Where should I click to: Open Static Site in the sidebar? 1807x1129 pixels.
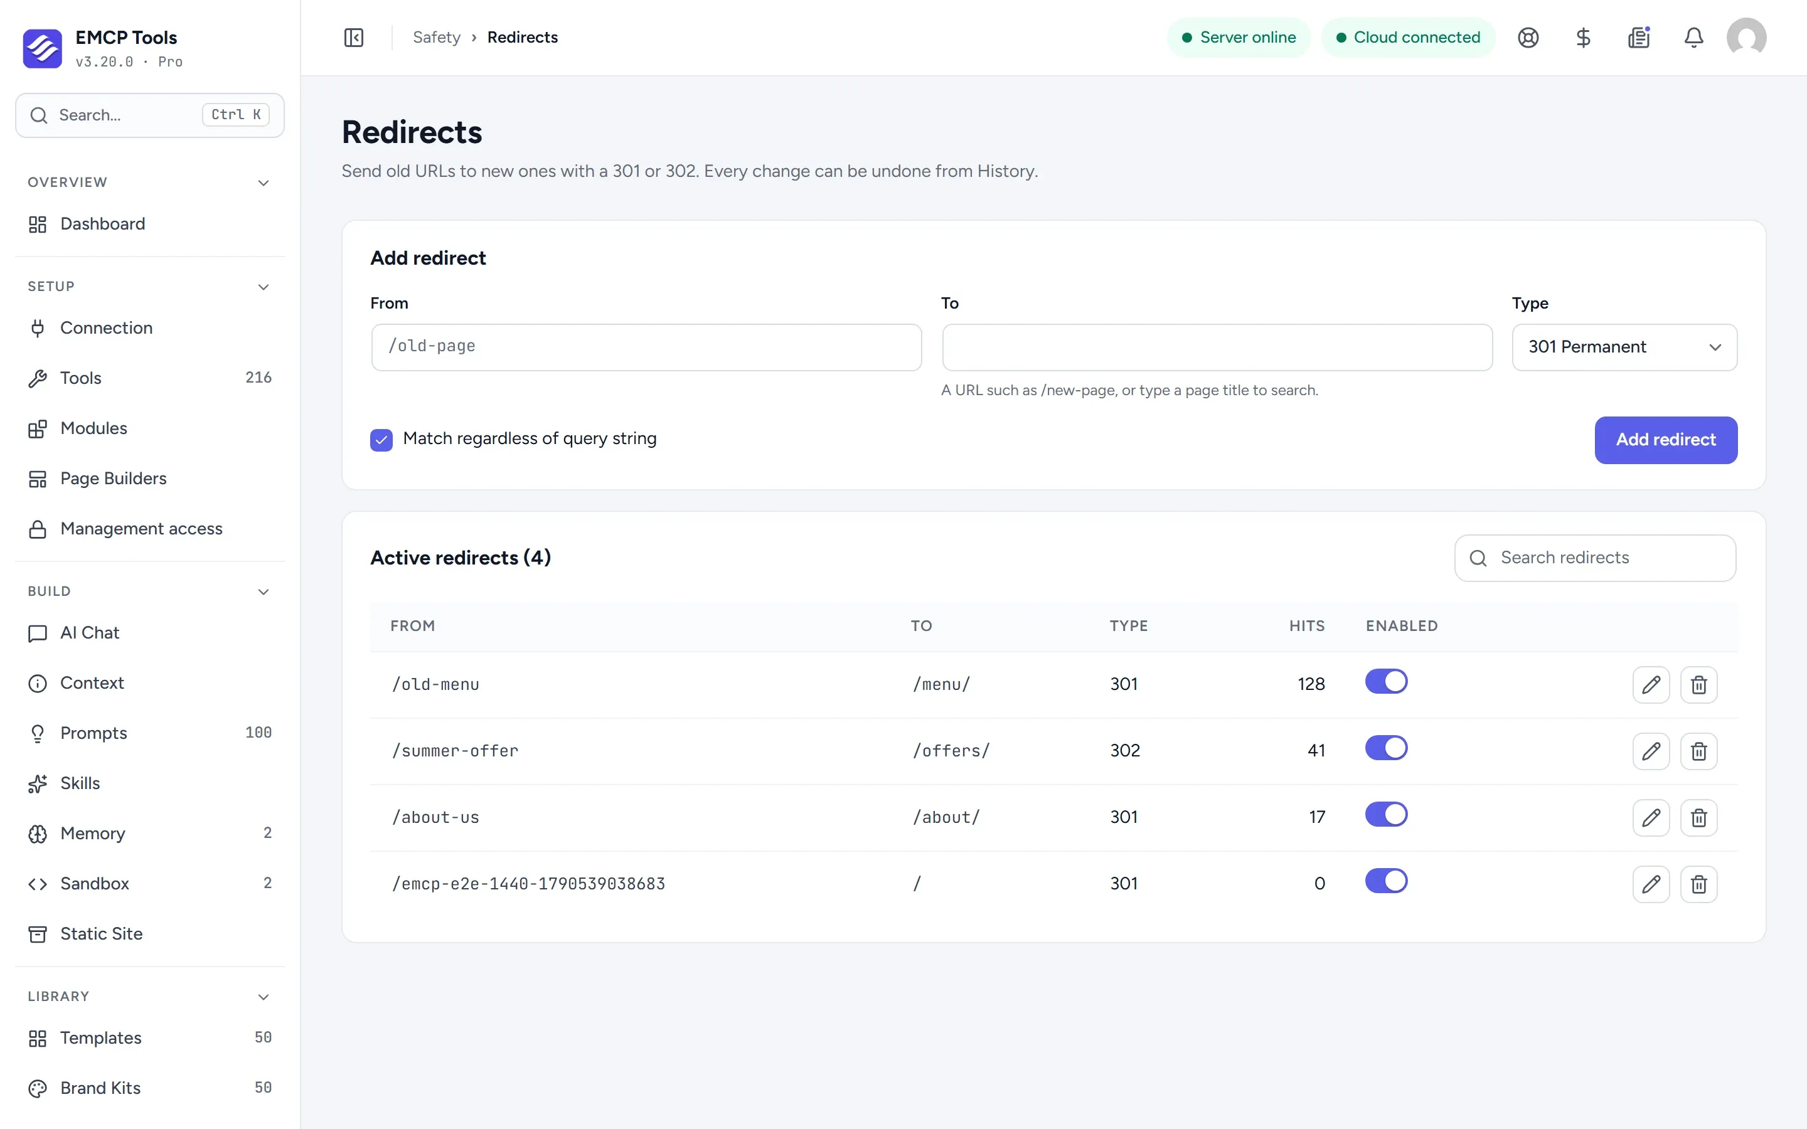pos(149,933)
